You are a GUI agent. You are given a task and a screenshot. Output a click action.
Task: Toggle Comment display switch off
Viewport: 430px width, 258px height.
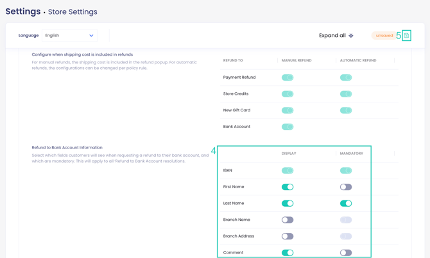[288, 252]
